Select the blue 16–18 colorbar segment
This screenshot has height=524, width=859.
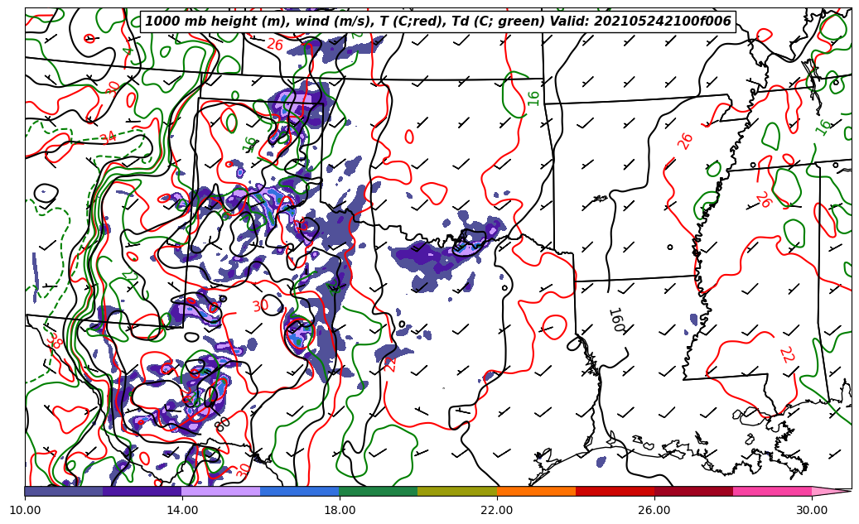[x=300, y=491]
